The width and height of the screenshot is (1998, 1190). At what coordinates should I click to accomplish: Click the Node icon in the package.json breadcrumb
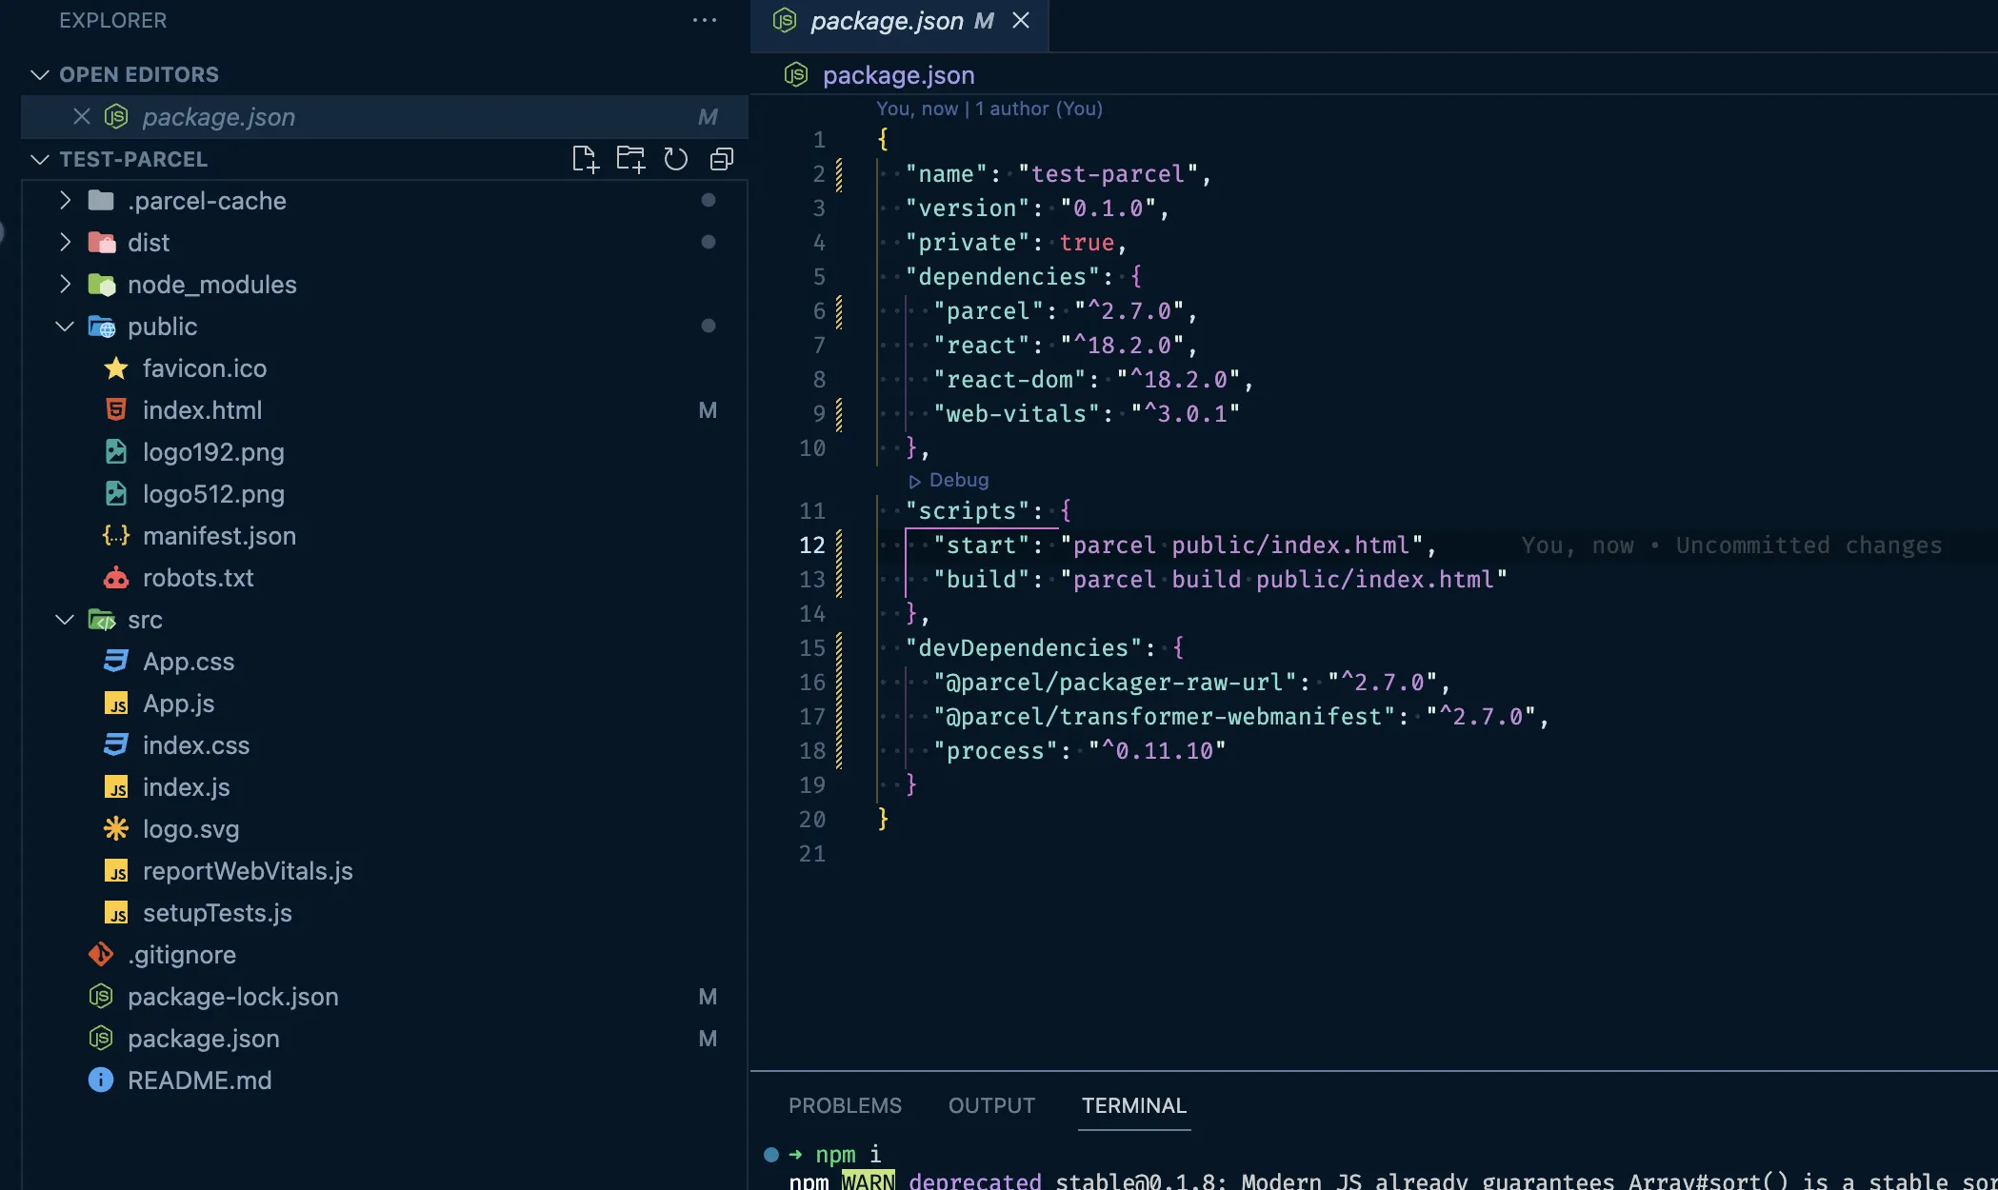tap(796, 74)
